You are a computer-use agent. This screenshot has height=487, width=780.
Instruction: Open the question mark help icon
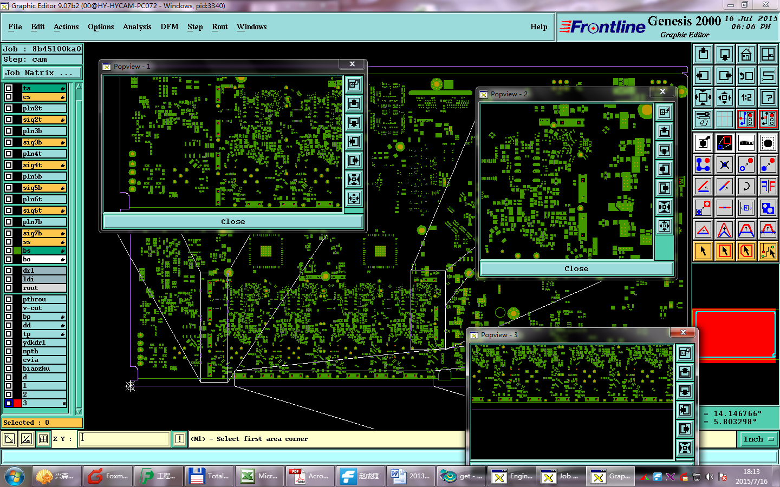point(768,97)
